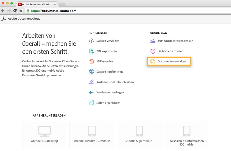231x151 pixels.
Task: Go to the browser home page
Action: (21, 11)
